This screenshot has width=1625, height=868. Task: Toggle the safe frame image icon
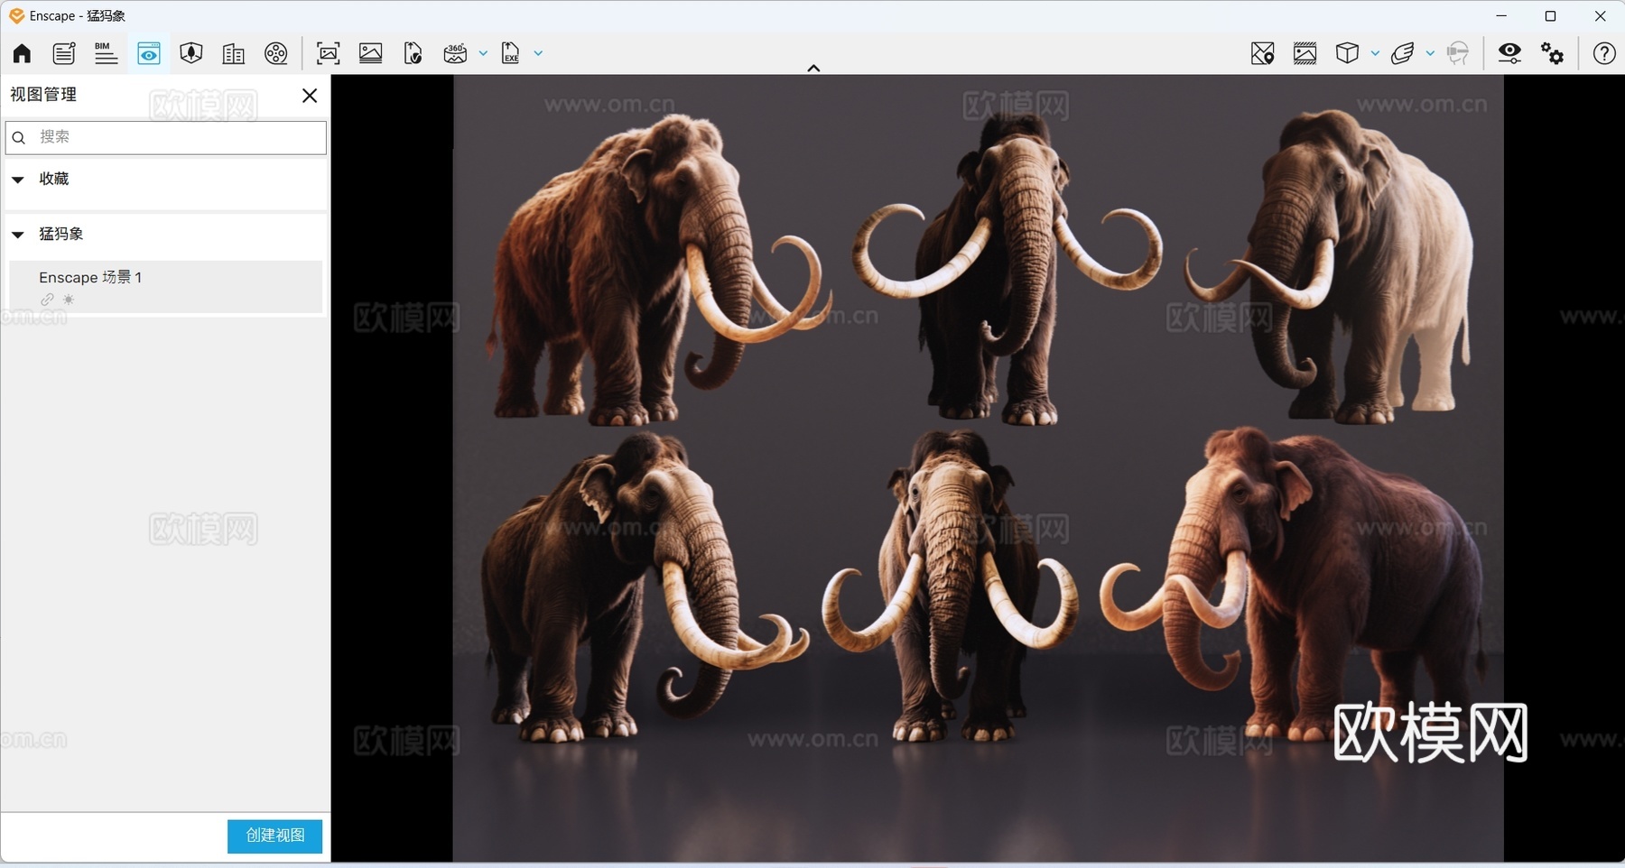coord(1305,53)
